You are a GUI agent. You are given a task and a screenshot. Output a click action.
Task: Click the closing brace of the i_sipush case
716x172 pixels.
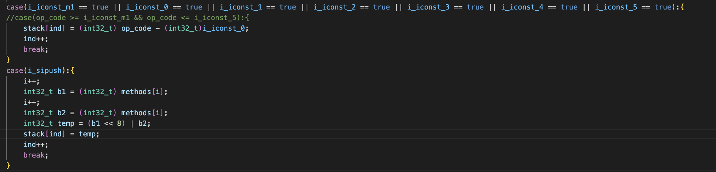[8, 166]
